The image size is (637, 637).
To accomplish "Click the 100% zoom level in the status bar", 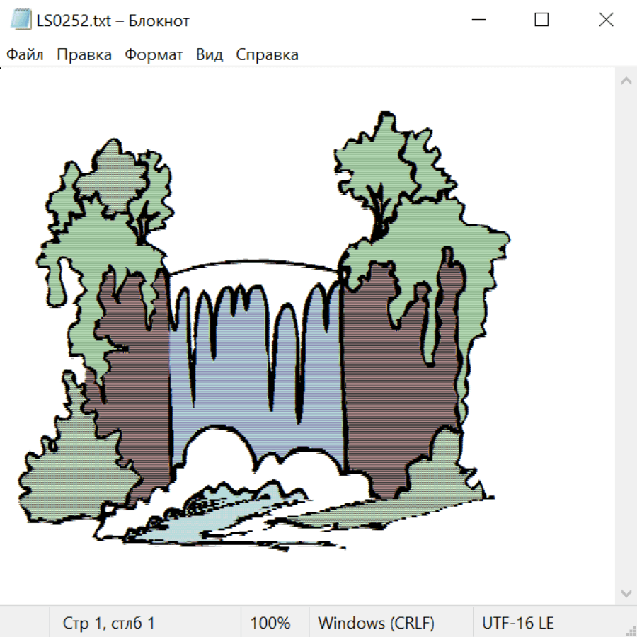I will (270, 623).
